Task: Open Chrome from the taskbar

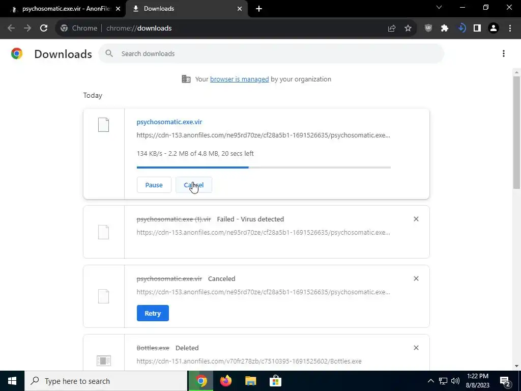Action: tap(201, 381)
